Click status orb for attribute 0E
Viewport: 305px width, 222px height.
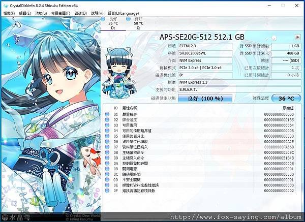(x=107, y=185)
